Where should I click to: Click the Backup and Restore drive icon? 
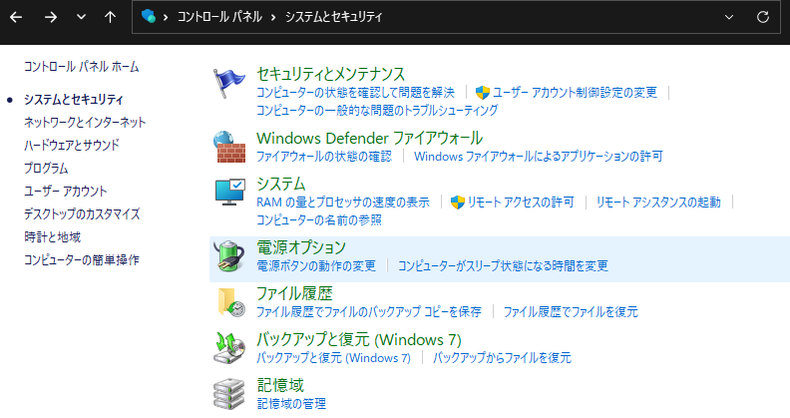[x=229, y=348]
